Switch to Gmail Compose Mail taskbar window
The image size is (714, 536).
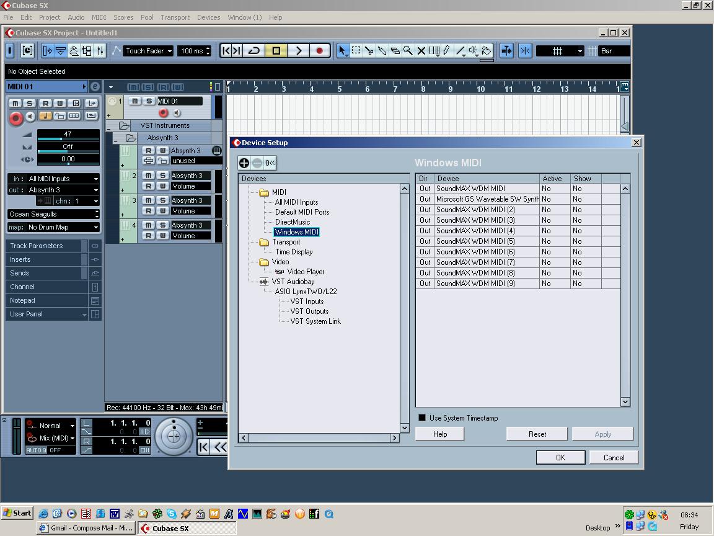click(x=87, y=528)
